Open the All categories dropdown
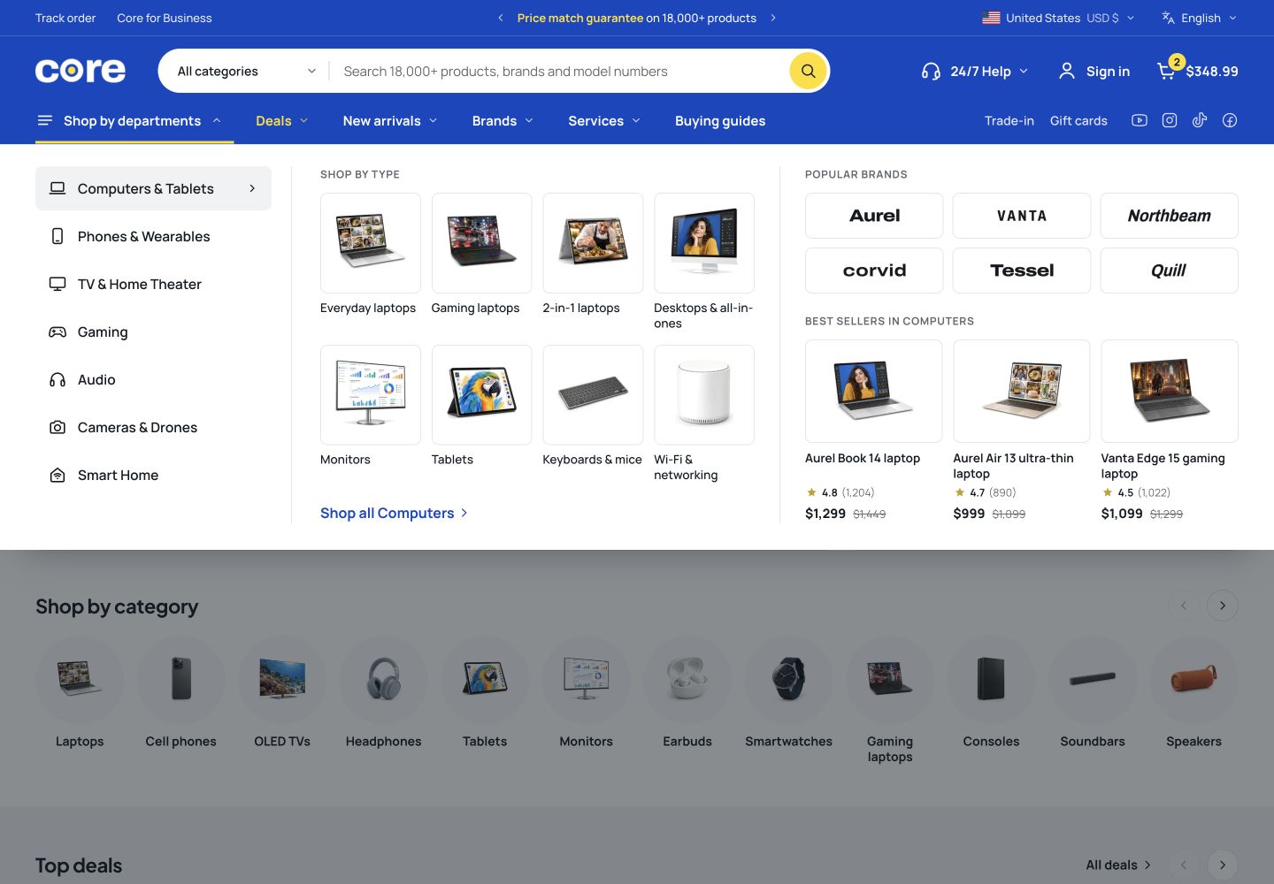The height and width of the screenshot is (884, 1274). 246,71
